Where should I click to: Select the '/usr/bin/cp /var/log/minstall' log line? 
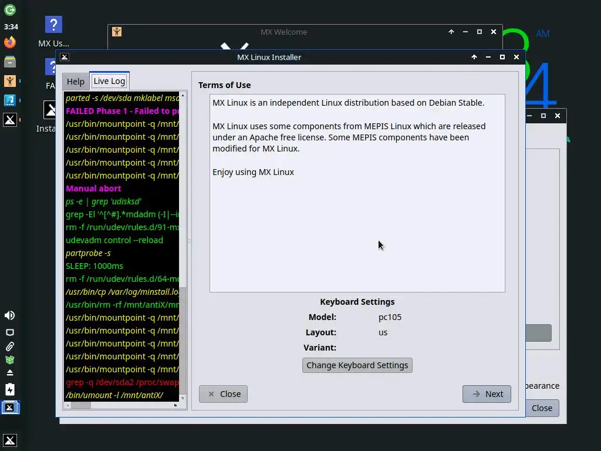(x=122, y=292)
